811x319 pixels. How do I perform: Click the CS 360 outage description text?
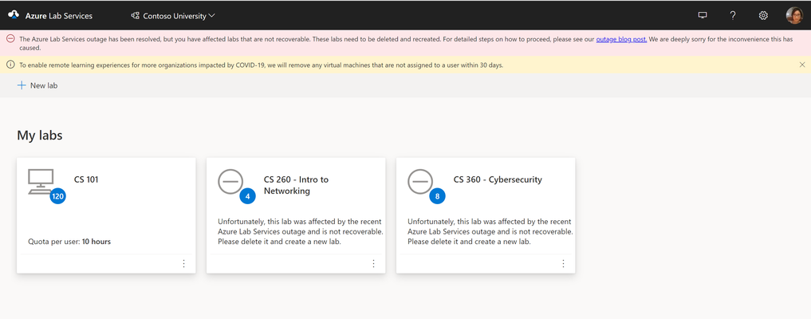pos(490,231)
